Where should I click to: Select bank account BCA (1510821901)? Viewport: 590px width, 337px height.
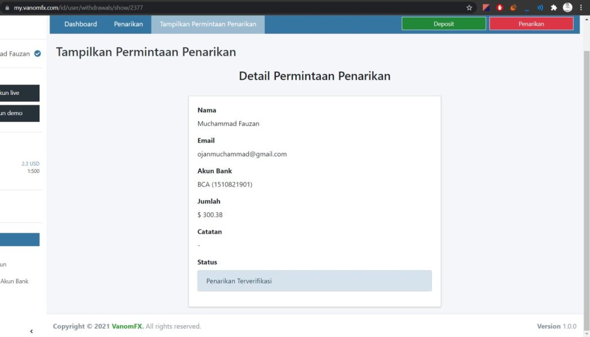225,184
